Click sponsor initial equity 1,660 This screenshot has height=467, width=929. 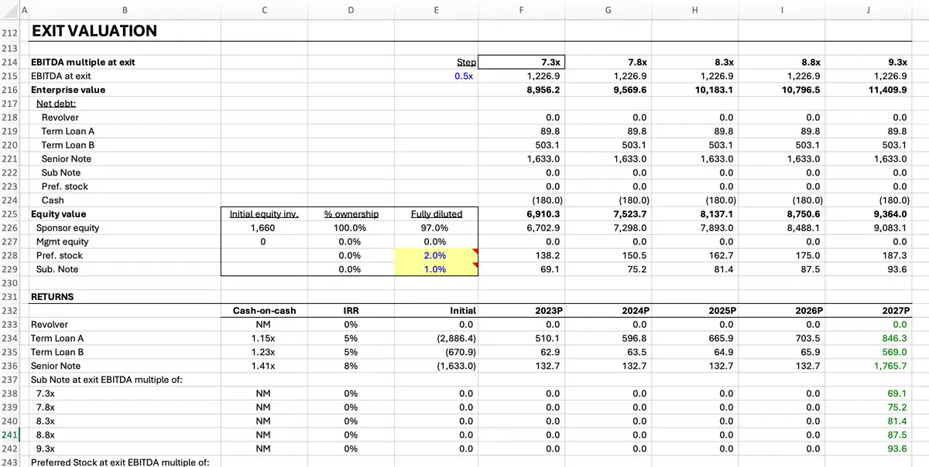point(264,228)
